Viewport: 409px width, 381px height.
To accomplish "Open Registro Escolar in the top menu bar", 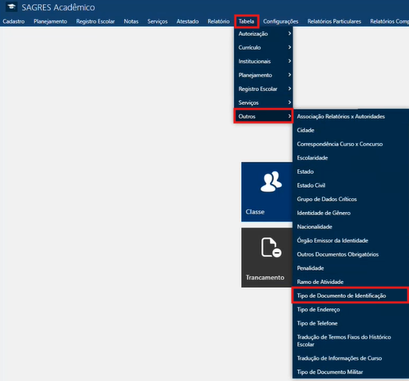I will [96, 21].
